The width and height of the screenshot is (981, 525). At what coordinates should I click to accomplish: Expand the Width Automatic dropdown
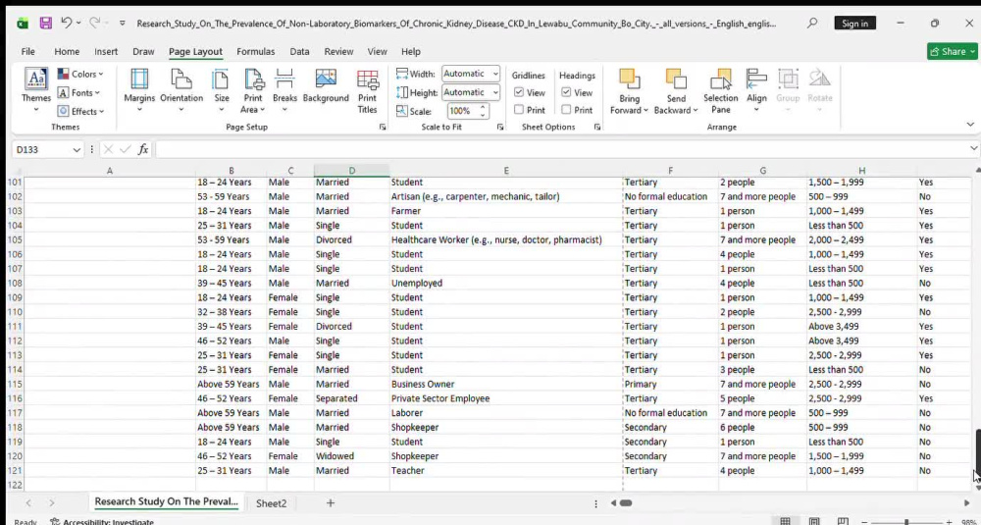click(494, 74)
